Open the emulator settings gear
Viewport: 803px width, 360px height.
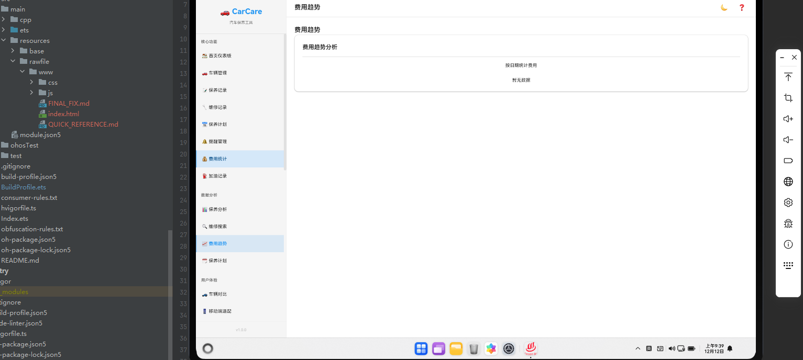788,203
